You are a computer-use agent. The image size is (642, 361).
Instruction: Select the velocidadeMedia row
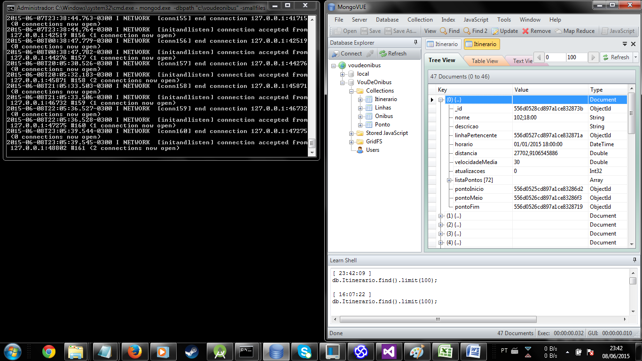[x=527, y=162]
